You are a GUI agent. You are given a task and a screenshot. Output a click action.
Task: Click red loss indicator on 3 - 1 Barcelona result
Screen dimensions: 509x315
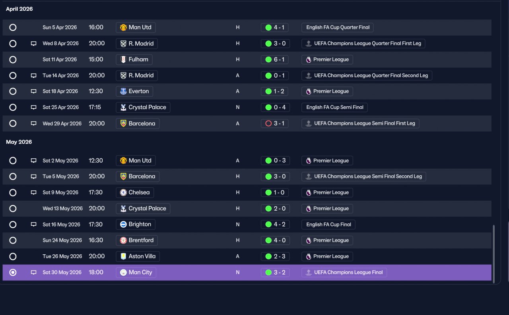click(x=268, y=123)
